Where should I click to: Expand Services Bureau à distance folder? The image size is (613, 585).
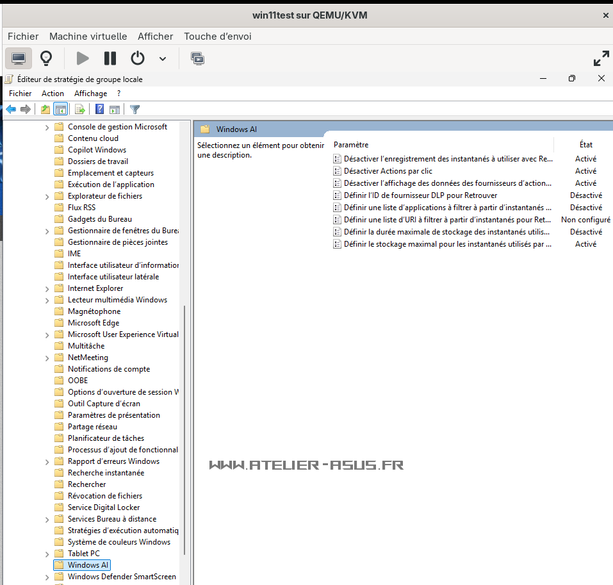[47, 520]
